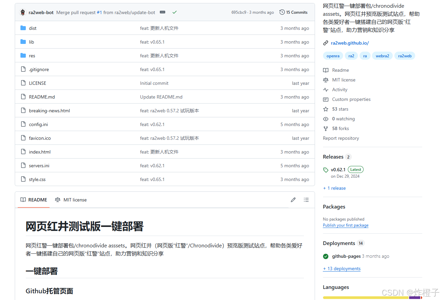Click the 'Merge pull request #1' commit message

(x=106, y=12)
